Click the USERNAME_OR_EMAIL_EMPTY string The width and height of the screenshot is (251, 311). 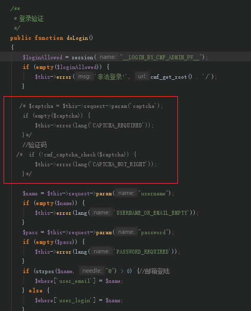[152, 213]
